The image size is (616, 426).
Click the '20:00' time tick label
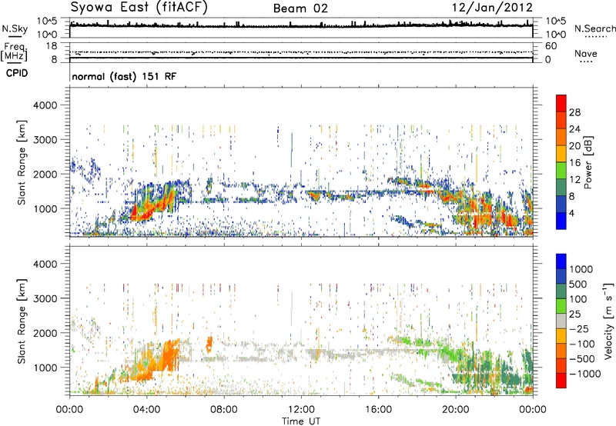[455, 410]
